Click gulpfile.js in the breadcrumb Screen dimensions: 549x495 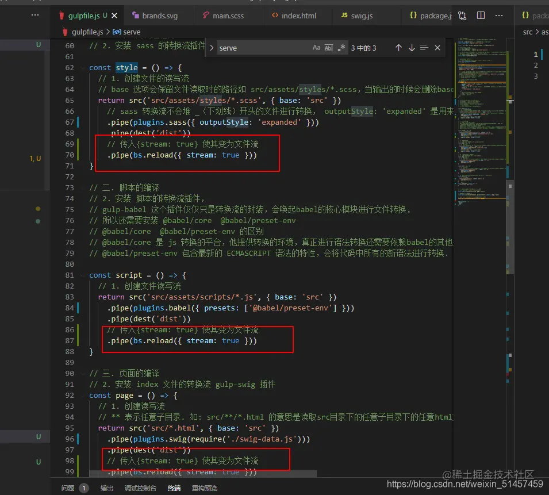87,32
